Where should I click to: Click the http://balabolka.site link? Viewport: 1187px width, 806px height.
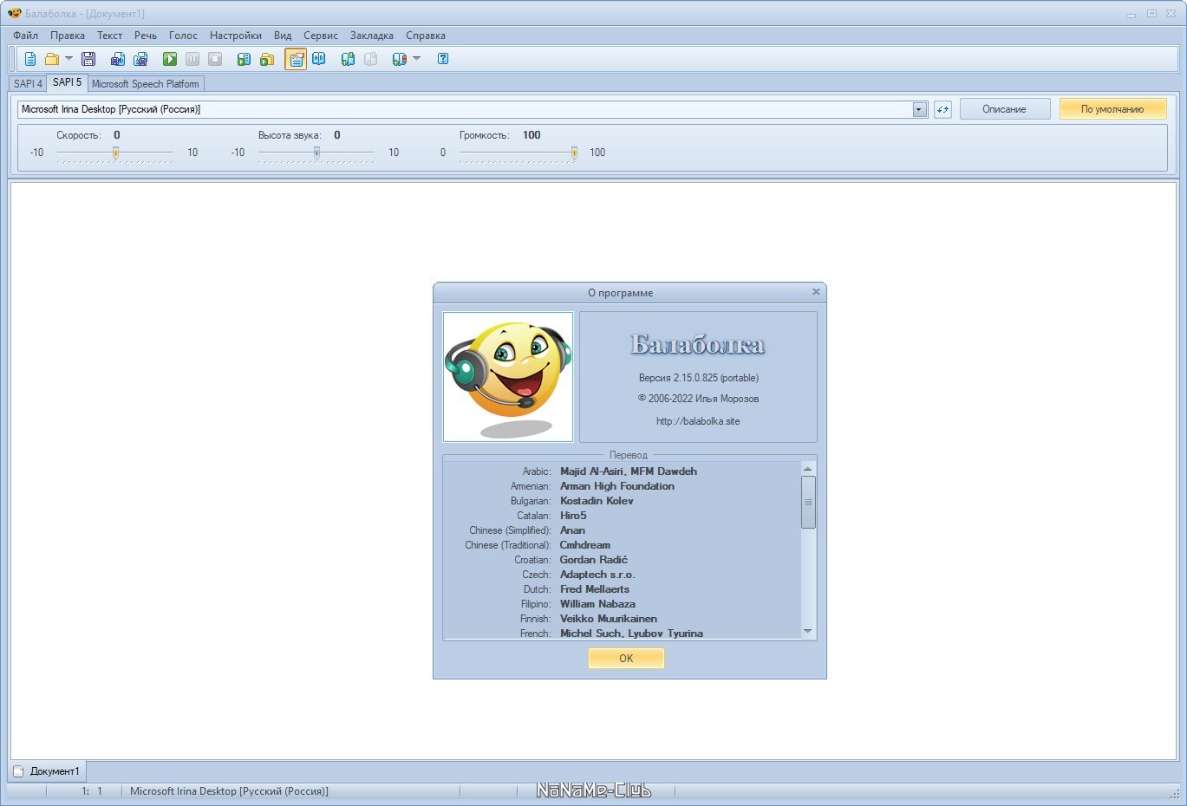[698, 421]
